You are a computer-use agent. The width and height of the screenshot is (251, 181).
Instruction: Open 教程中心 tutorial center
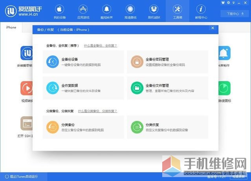pos(201,12)
